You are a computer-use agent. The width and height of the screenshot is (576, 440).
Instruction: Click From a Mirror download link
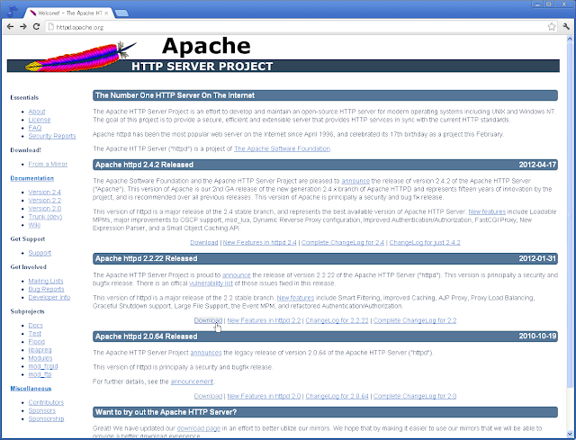pos(48,164)
